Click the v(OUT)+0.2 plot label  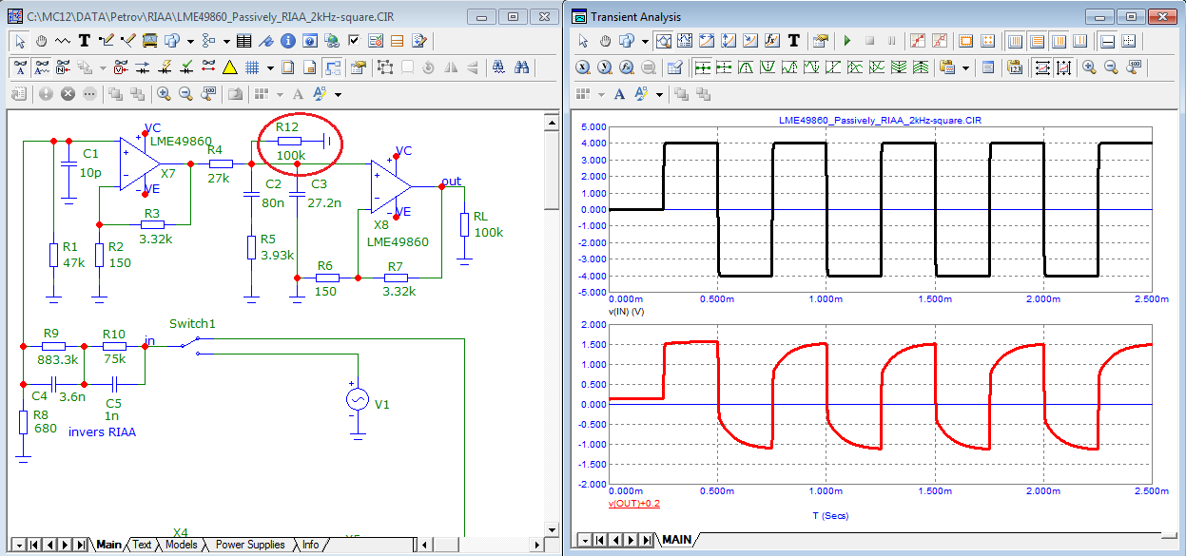pos(636,503)
